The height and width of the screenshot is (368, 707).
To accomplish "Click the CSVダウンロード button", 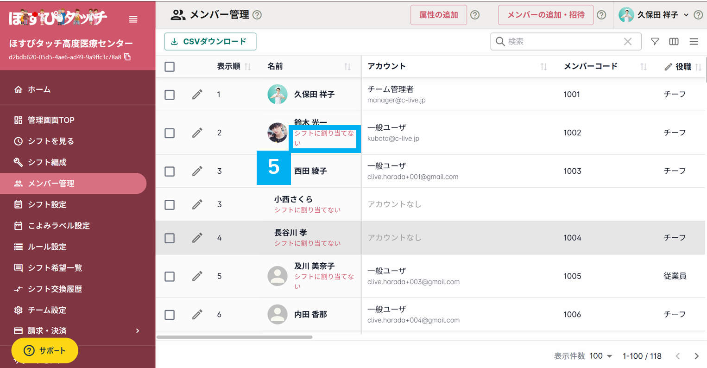I will click(210, 42).
